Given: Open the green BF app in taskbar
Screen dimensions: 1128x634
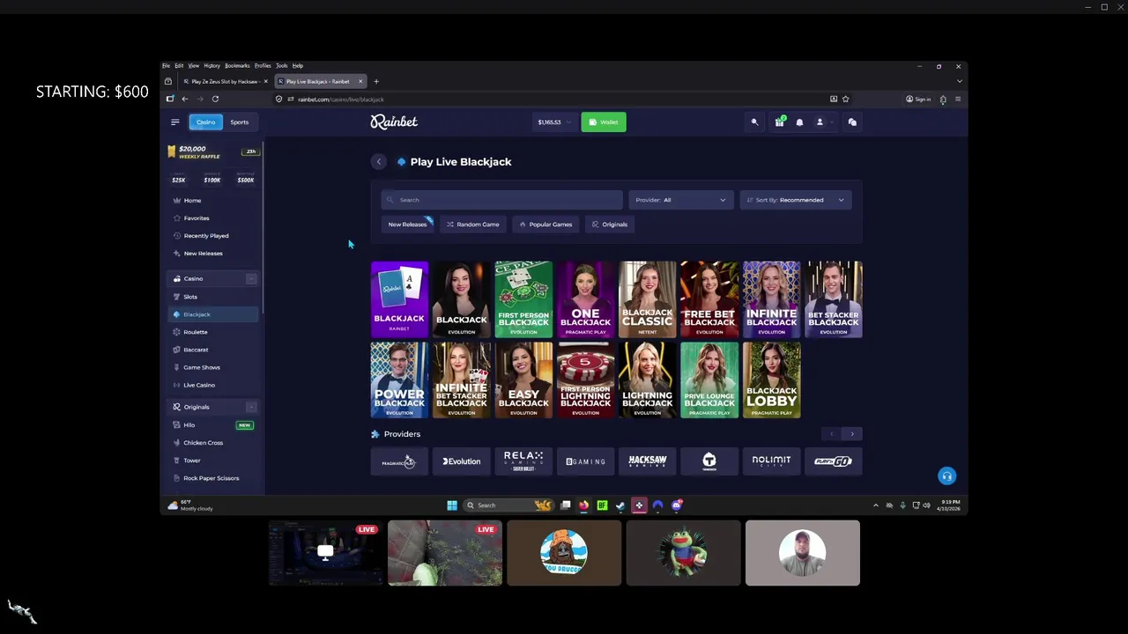Looking at the screenshot, I should click(602, 505).
